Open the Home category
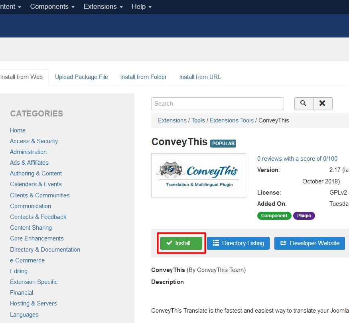 (x=18, y=130)
